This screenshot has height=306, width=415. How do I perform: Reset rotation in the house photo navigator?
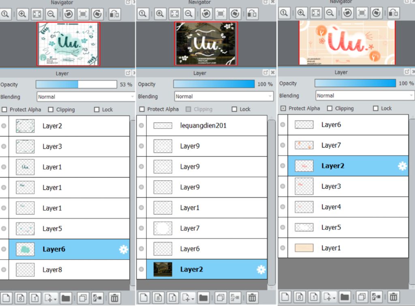220,13
